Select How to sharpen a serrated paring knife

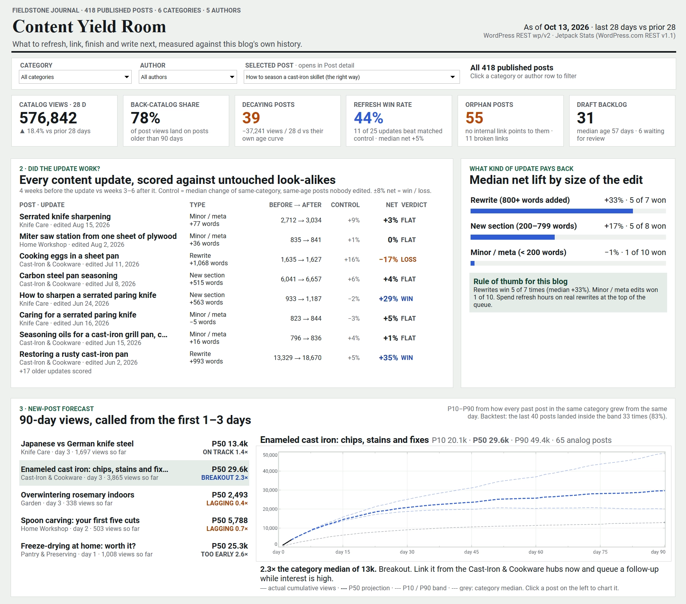(232, 299)
